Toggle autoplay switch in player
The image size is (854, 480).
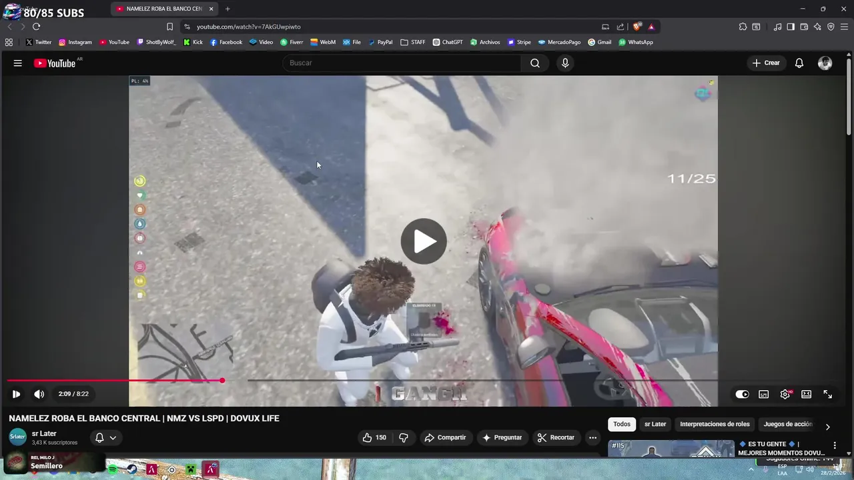pos(742,394)
